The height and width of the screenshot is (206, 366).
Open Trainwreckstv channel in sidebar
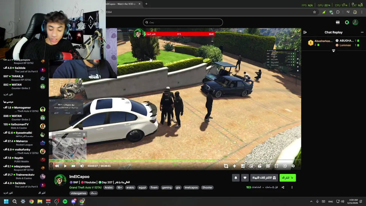point(24,177)
